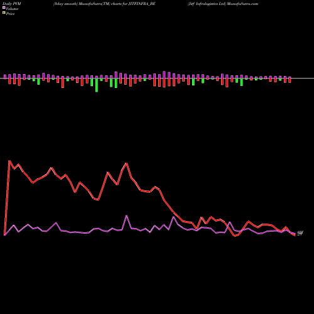Click the "Daily PVM" heading text
The image size is (314, 314).
pos(12,4)
